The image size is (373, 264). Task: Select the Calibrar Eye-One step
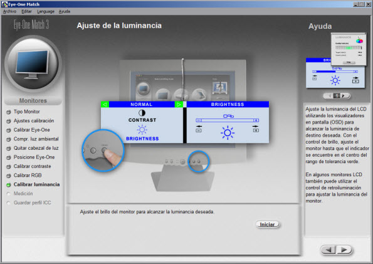point(31,130)
